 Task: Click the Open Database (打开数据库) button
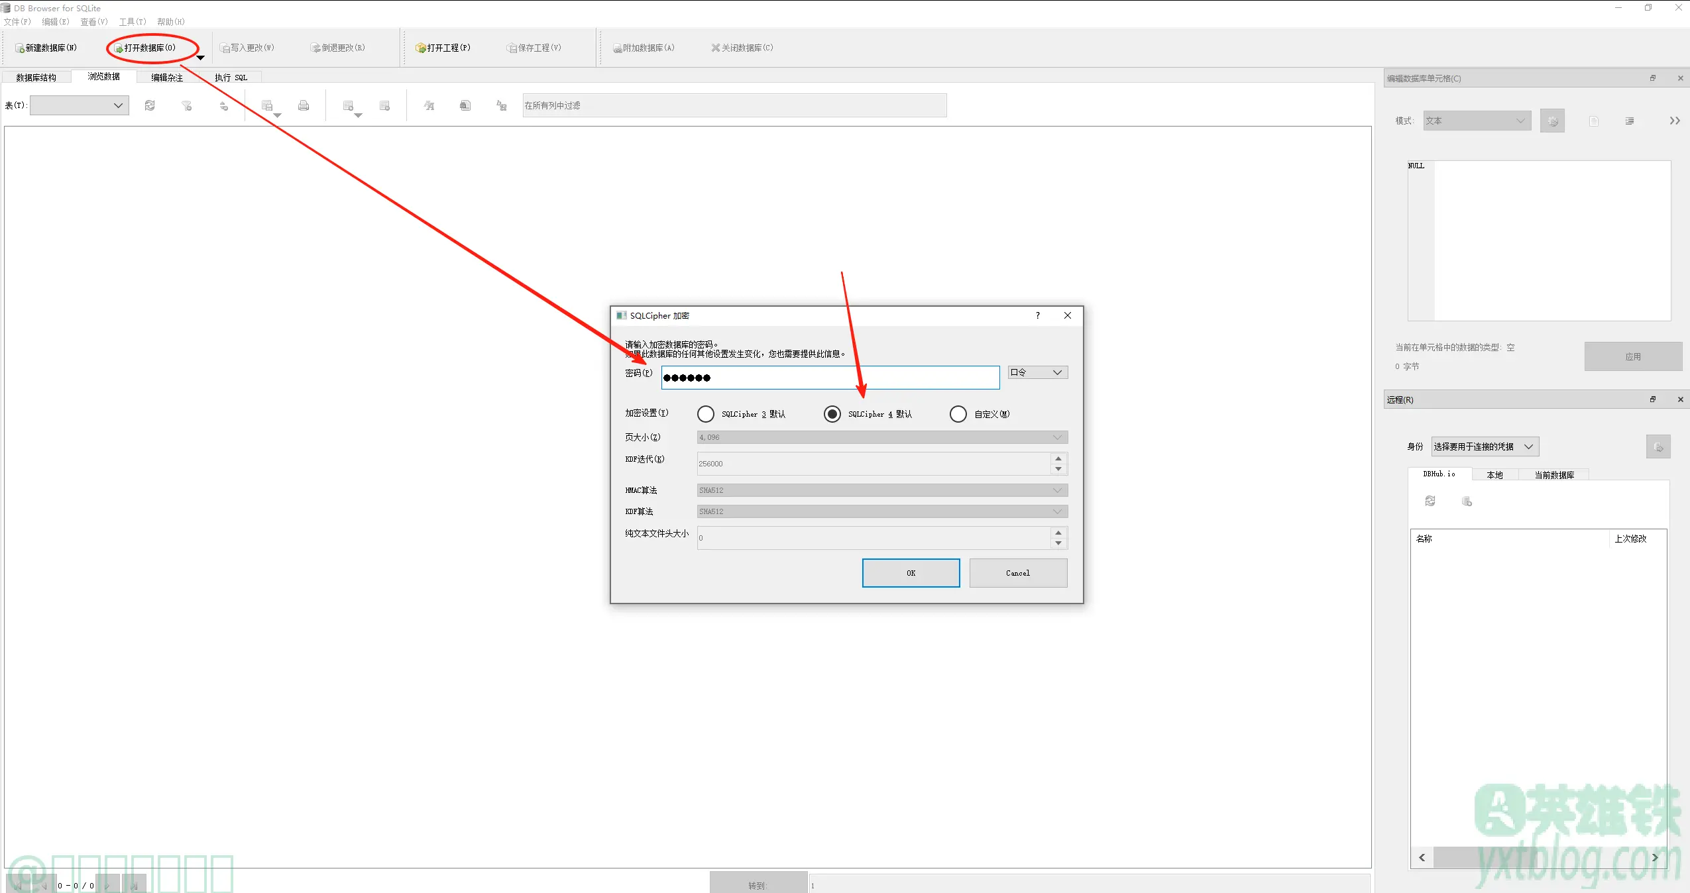[x=144, y=48]
